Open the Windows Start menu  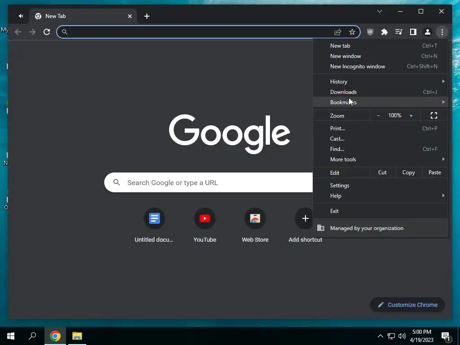coord(11,336)
